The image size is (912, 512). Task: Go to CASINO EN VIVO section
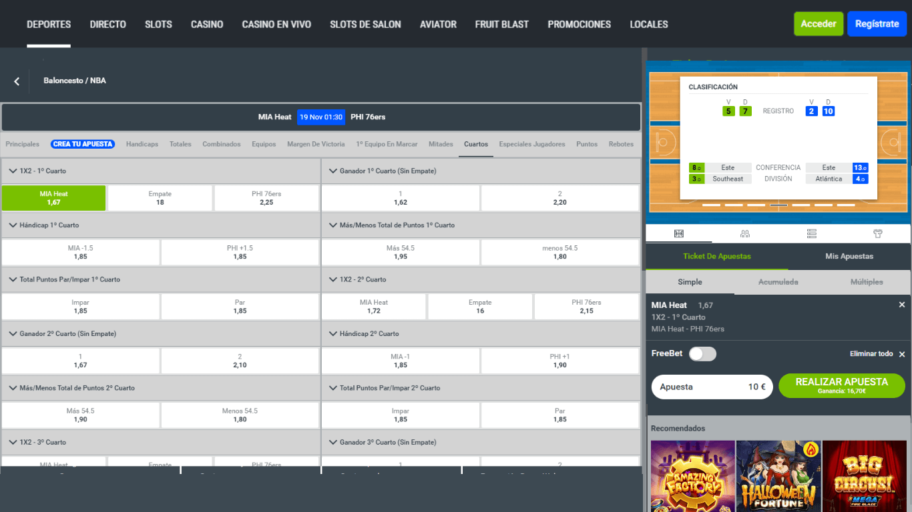[276, 24]
